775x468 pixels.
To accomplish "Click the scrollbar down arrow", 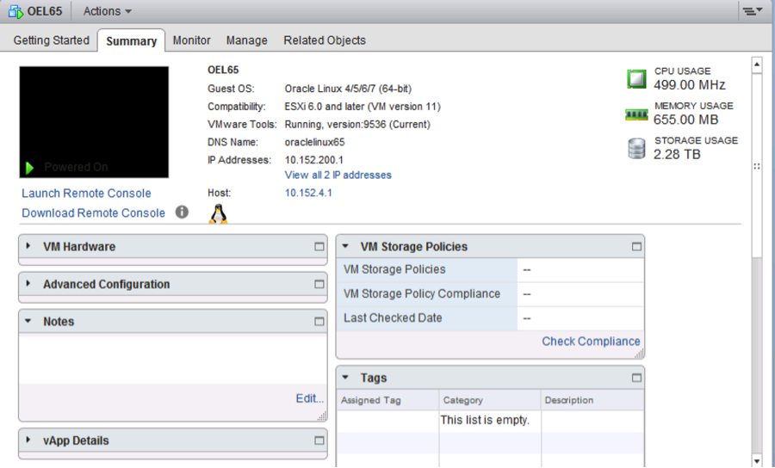I will point(757,460).
